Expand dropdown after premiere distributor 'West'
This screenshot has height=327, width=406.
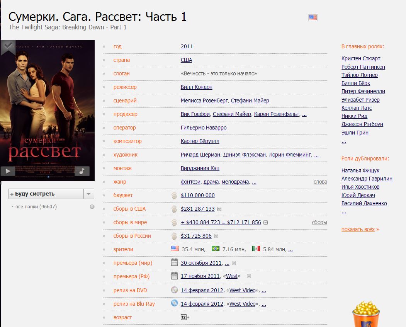coord(249,276)
